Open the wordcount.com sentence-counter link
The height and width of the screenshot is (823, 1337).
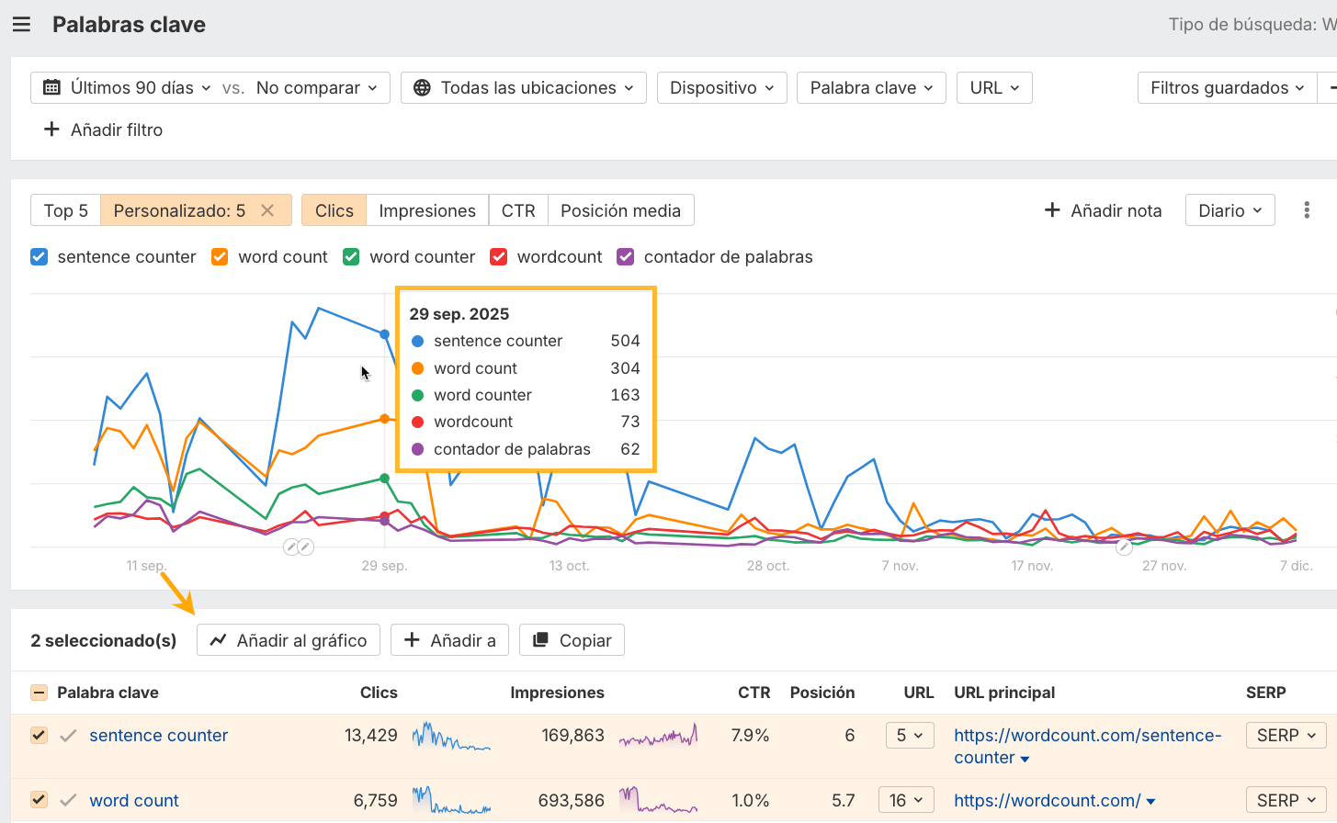coord(1088,735)
